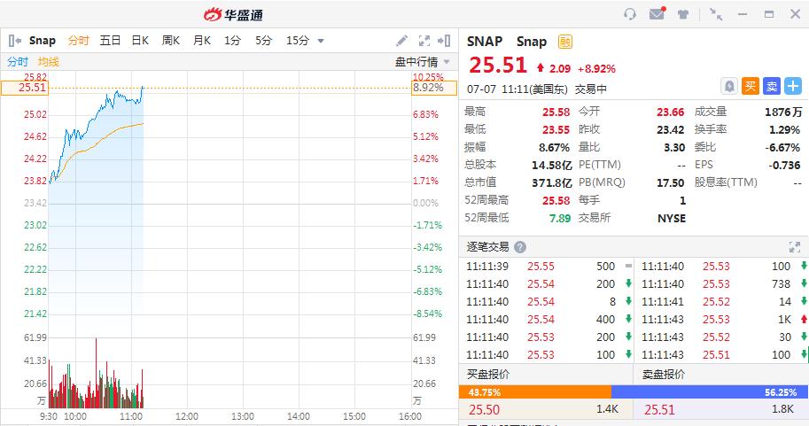
Task: Toggle the 分时 line display
Action: (x=18, y=62)
